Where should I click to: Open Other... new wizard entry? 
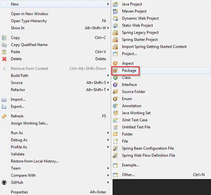(128, 175)
